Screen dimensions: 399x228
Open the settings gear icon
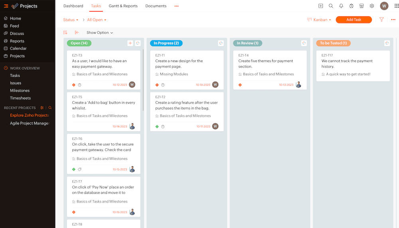pyautogui.click(x=372, y=6)
